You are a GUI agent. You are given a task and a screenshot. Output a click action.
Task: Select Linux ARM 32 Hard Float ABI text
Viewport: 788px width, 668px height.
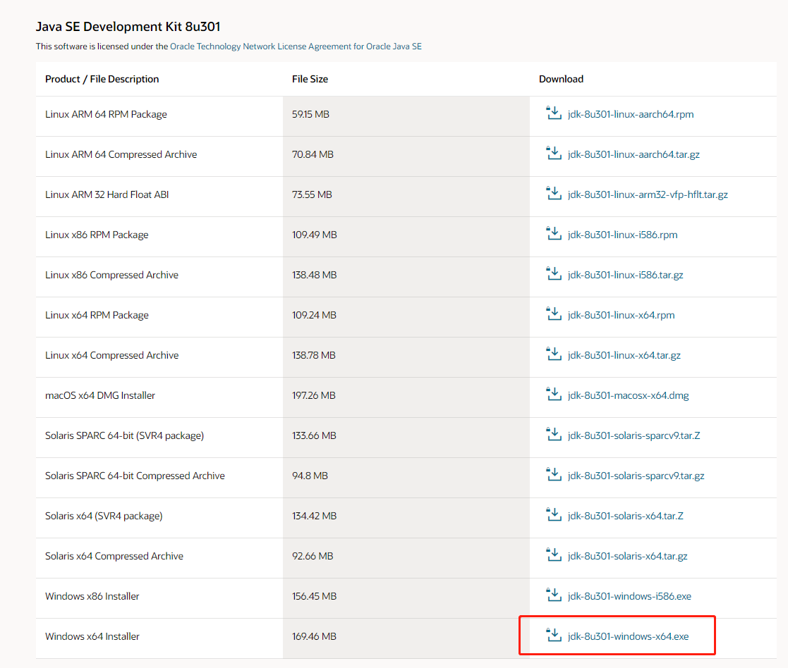pos(107,194)
